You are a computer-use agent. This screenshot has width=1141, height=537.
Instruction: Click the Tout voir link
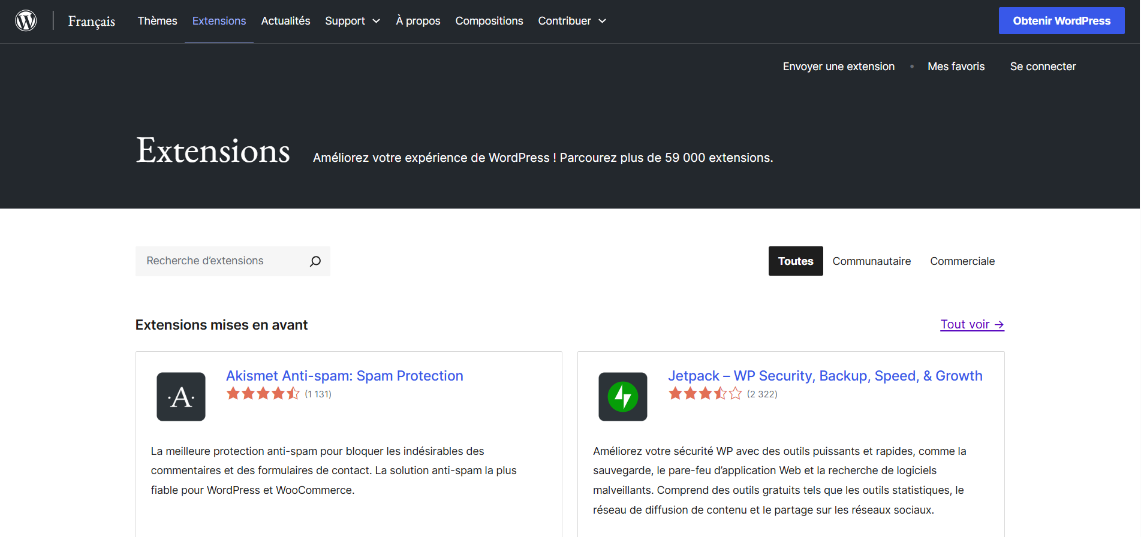pyautogui.click(x=972, y=324)
